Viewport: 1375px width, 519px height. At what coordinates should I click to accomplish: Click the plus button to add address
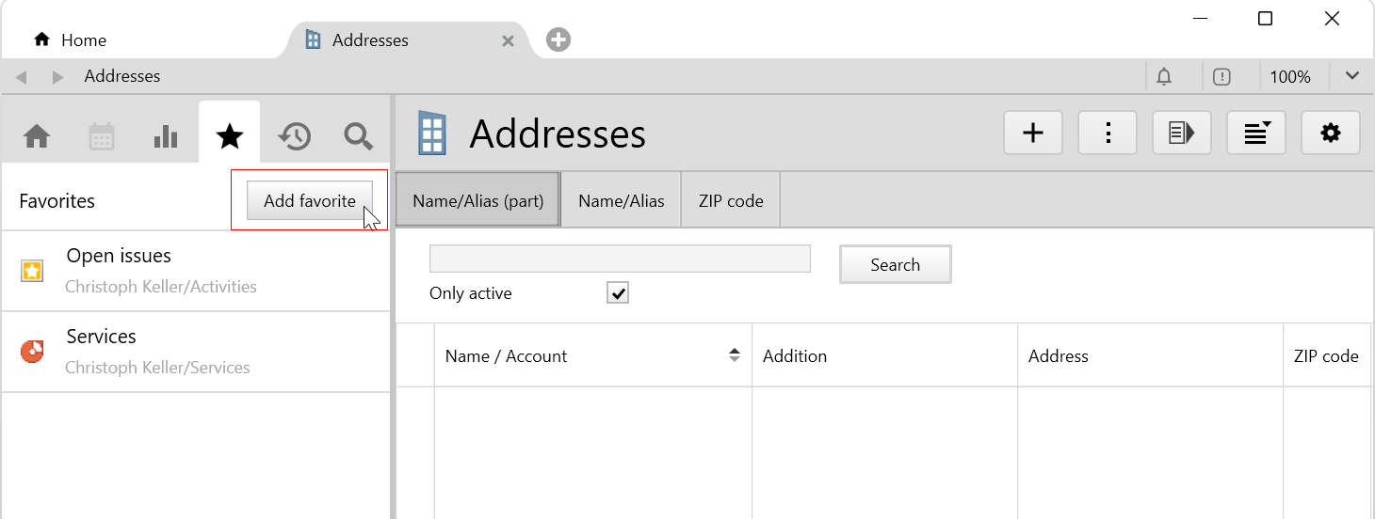click(1033, 134)
